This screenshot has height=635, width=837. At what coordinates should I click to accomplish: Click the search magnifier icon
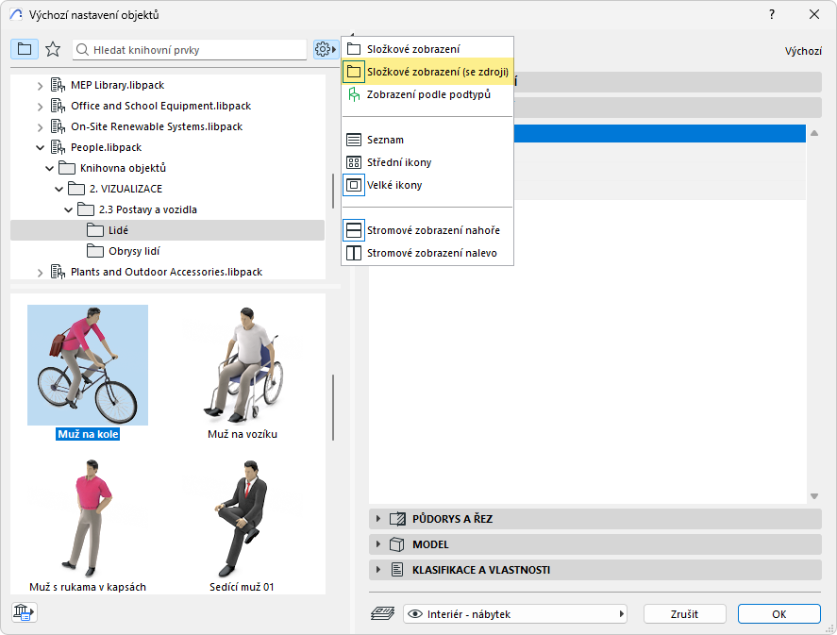pyautogui.click(x=82, y=50)
